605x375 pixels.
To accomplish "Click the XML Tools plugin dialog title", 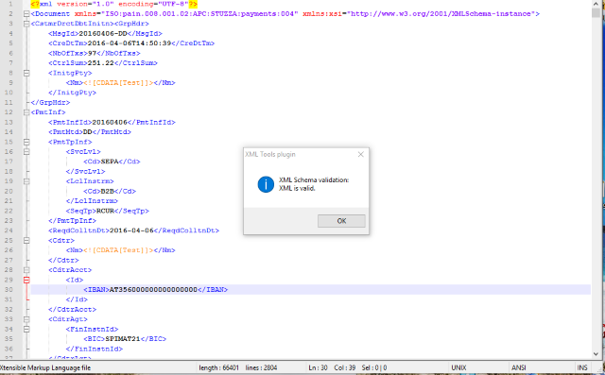I will point(270,154).
